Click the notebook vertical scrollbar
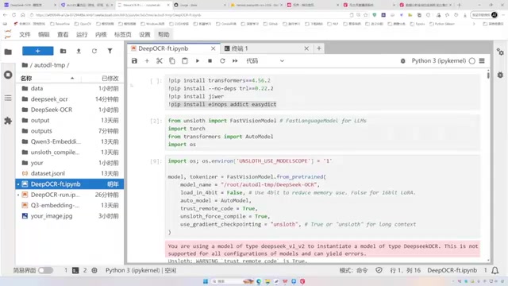 pyautogui.click(x=488, y=75)
